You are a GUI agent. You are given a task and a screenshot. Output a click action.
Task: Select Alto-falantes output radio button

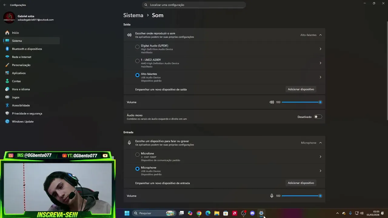click(137, 75)
